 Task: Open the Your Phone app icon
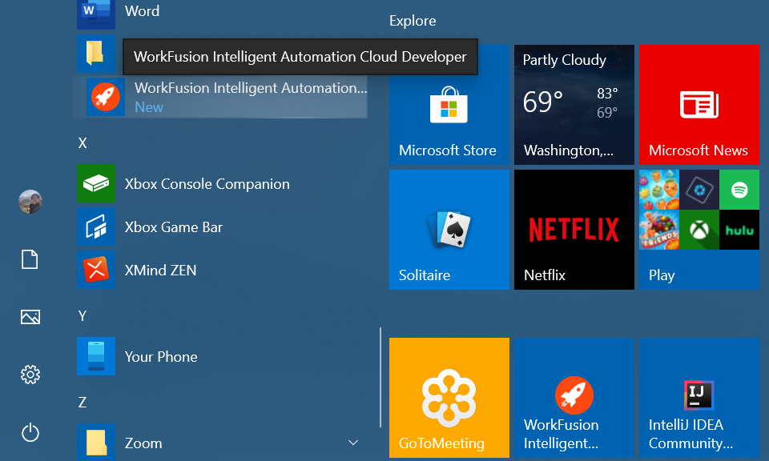coord(96,356)
